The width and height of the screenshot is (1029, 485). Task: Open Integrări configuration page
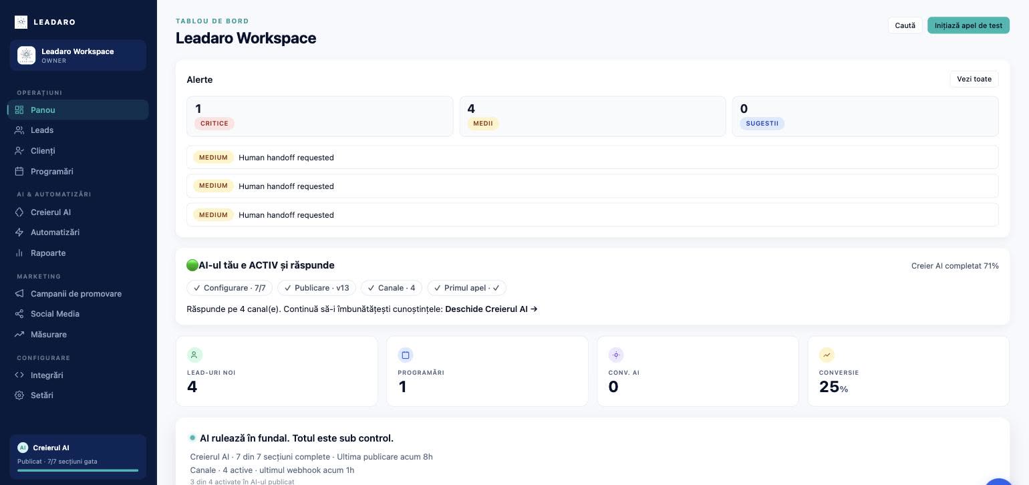[78, 375]
